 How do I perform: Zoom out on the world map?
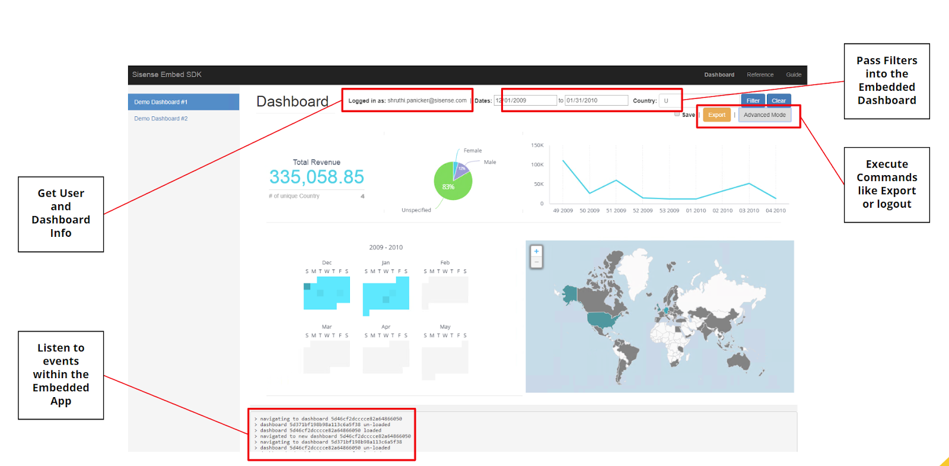(536, 262)
